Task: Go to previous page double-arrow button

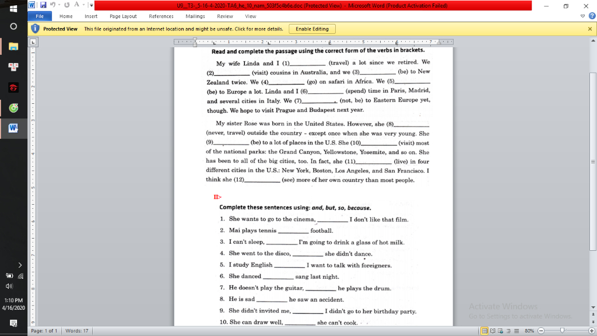Action: pos(593,314)
